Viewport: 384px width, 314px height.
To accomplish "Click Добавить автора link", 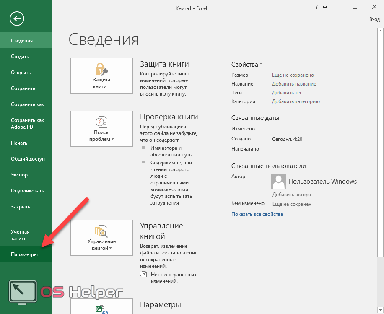I will coord(291,195).
